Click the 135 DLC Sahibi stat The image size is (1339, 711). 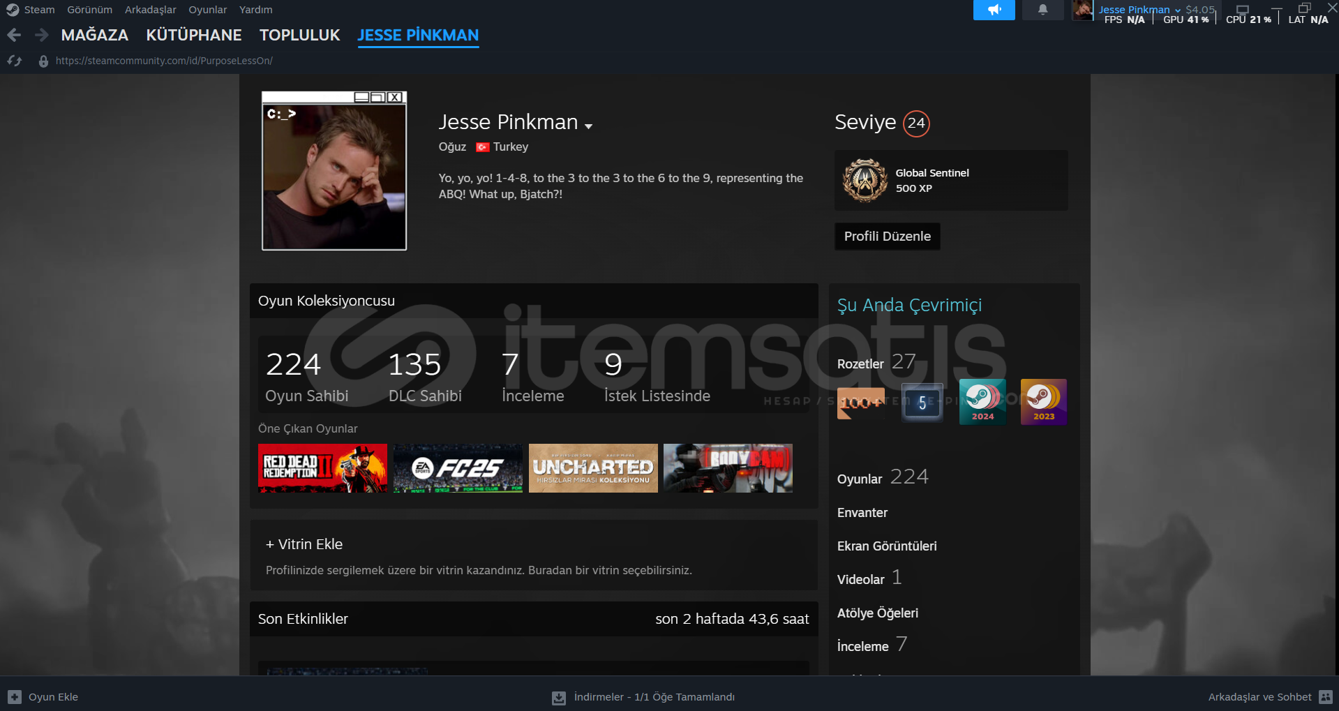425,377
